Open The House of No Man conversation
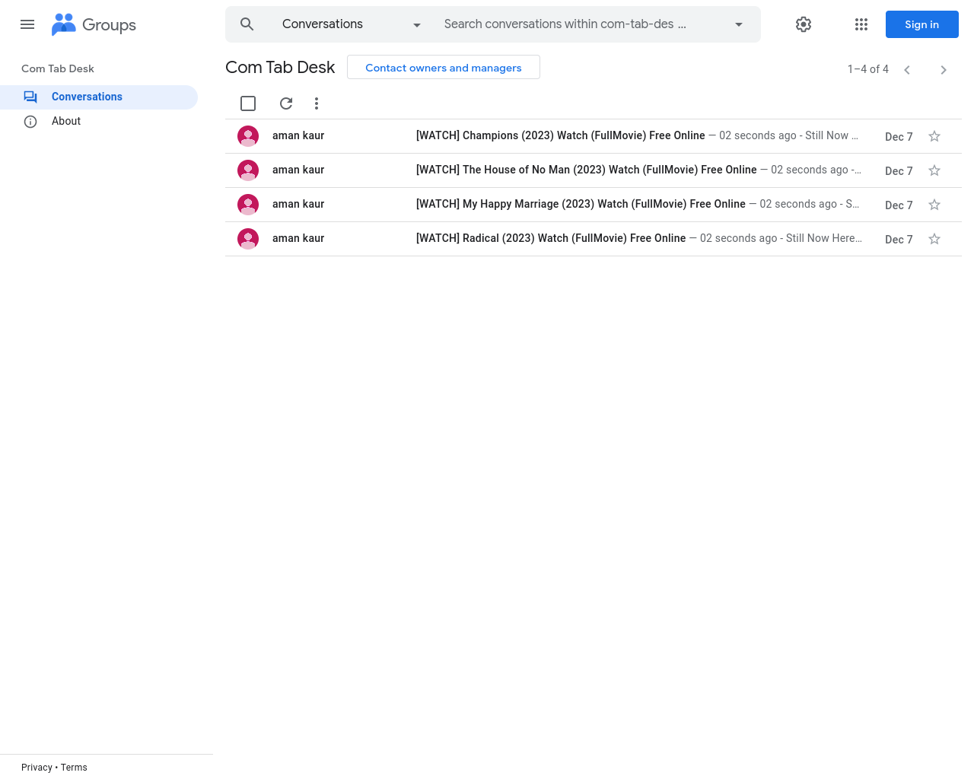Image resolution: width=974 pixels, height=779 pixels. click(594, 170)
